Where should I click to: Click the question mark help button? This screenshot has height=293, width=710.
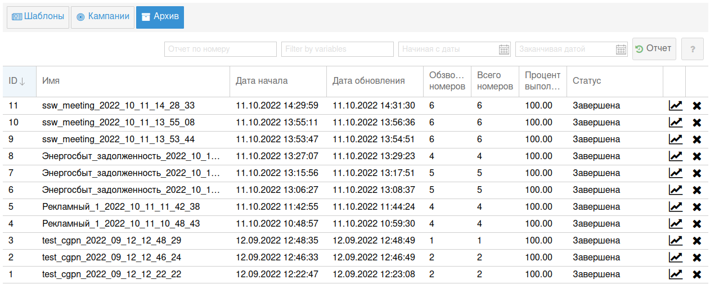693,49
